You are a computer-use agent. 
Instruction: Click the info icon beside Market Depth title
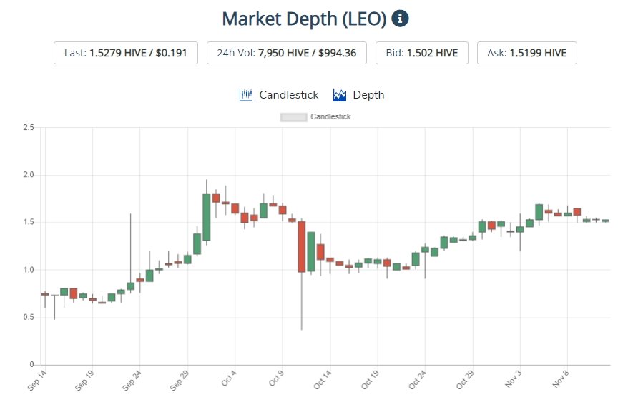click(x=401, y=19)
